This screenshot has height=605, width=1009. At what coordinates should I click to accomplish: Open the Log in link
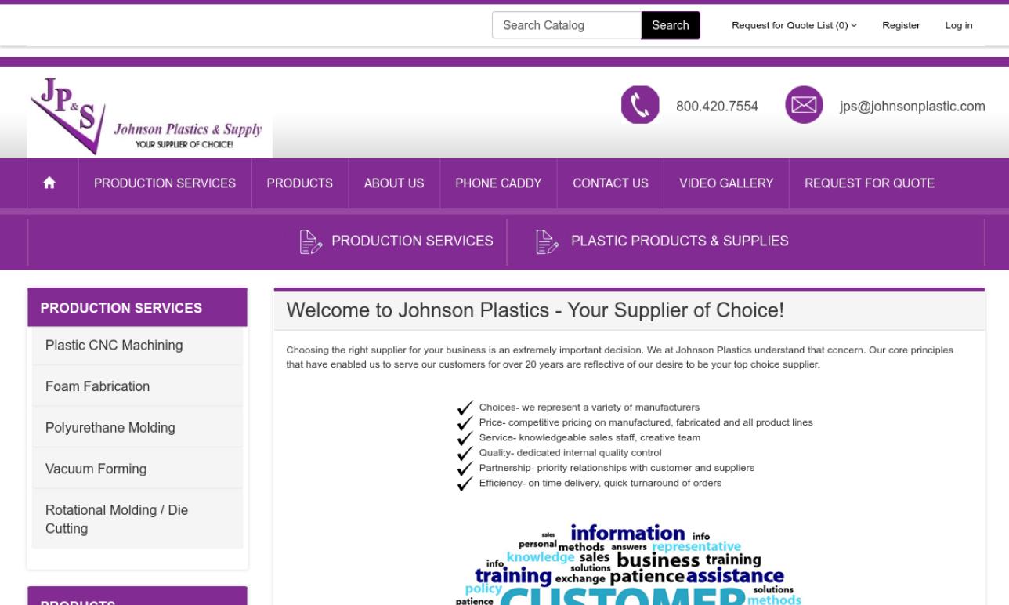[x=959, y=26]
